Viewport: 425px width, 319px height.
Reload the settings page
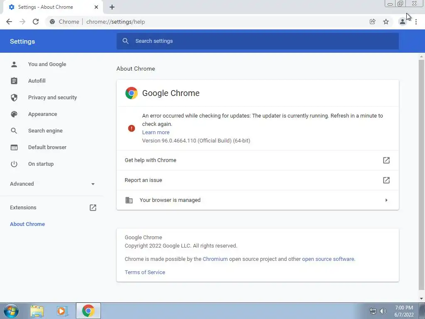click(x=36, y=22)
